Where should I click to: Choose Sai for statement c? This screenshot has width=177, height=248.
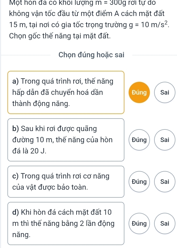(165, 182)
